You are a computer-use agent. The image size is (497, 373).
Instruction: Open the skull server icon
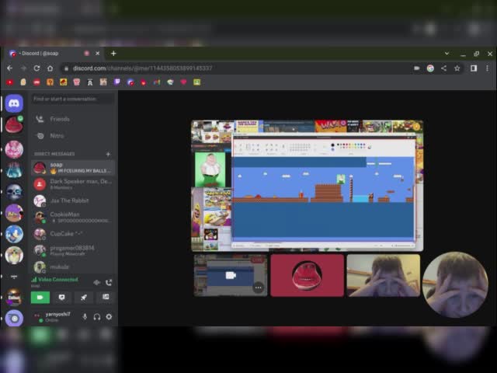click(14, 192)
